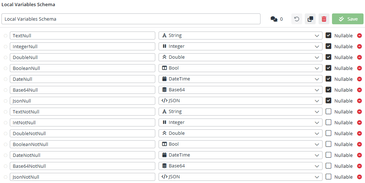Remove the DateNull field with red minus

click(x=360, y=79)
